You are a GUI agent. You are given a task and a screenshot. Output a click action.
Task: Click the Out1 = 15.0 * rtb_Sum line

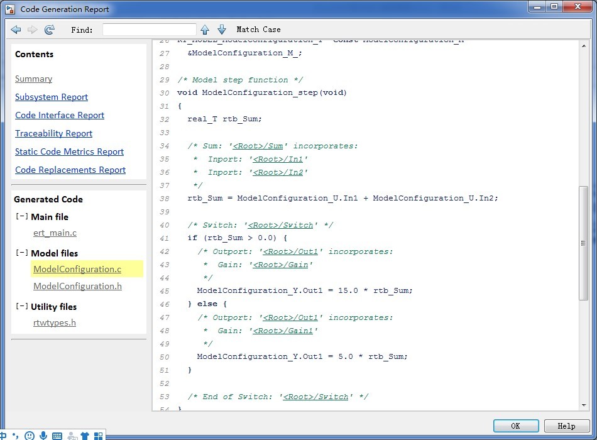pyautogui.click(x=305, y=290)
